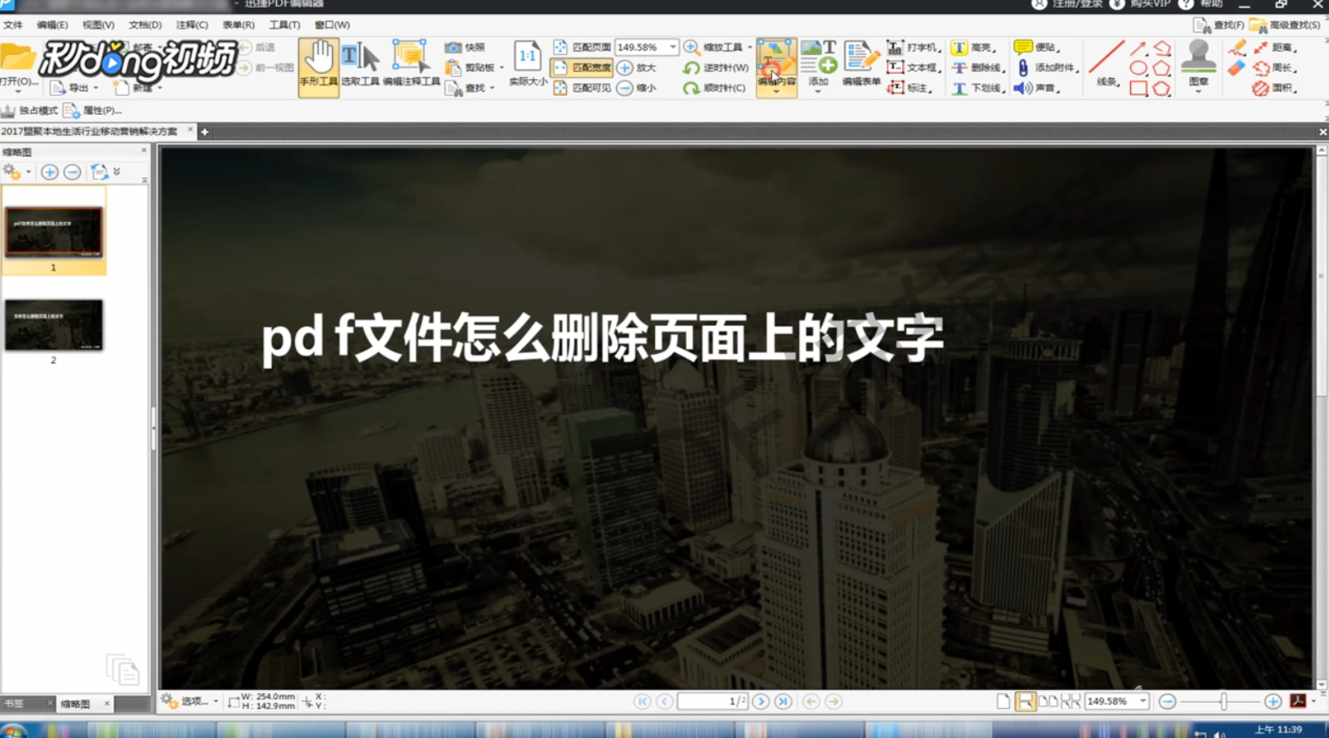Viewport: 1329px width, 738px height.
Task: Rotate page counterclockwise 逆时针(W)
Action: point(716,68)
